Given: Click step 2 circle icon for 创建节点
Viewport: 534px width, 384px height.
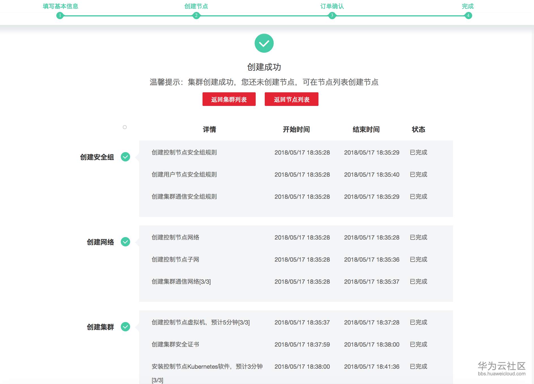Looking at the screenshot, I should click(196, 16).
